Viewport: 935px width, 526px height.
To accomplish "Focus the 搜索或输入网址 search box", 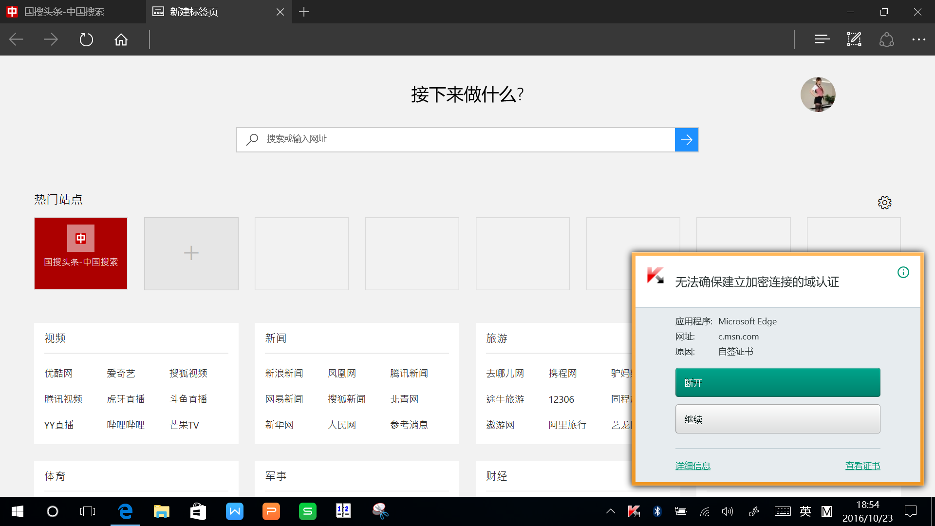I will pyautogui.click(x=455, y=140).
